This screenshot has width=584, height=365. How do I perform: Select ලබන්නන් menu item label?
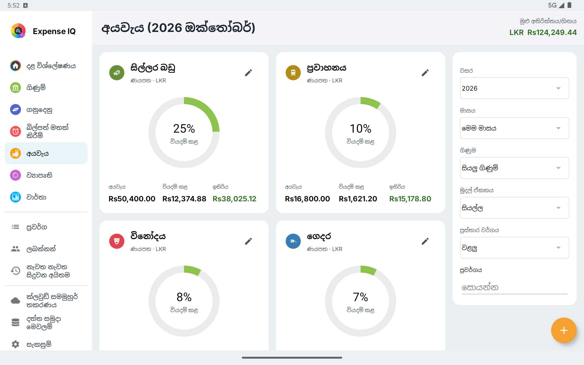(x=41, y=249)
